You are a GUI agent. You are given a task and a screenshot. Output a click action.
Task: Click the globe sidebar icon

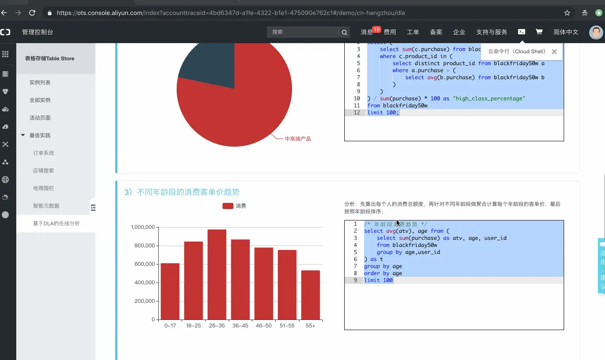click(5, 180)
